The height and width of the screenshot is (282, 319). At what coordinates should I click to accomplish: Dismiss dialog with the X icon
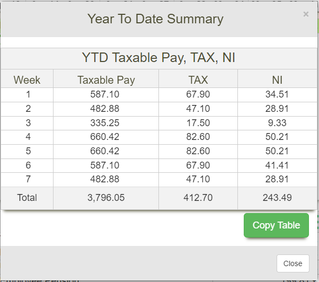306,14
